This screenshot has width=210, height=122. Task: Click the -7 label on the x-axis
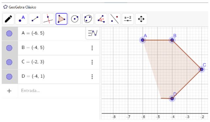click(128, 117)
